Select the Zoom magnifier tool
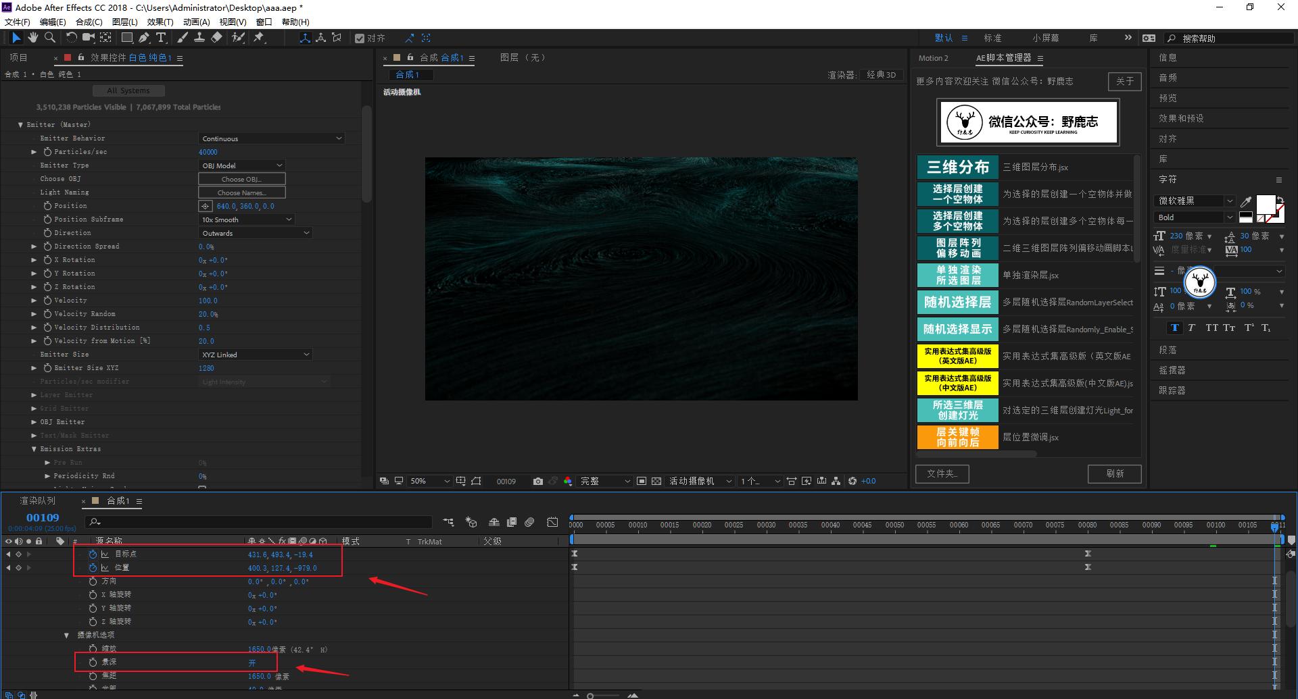1298x699 pixels. click(x=49, y=38)
